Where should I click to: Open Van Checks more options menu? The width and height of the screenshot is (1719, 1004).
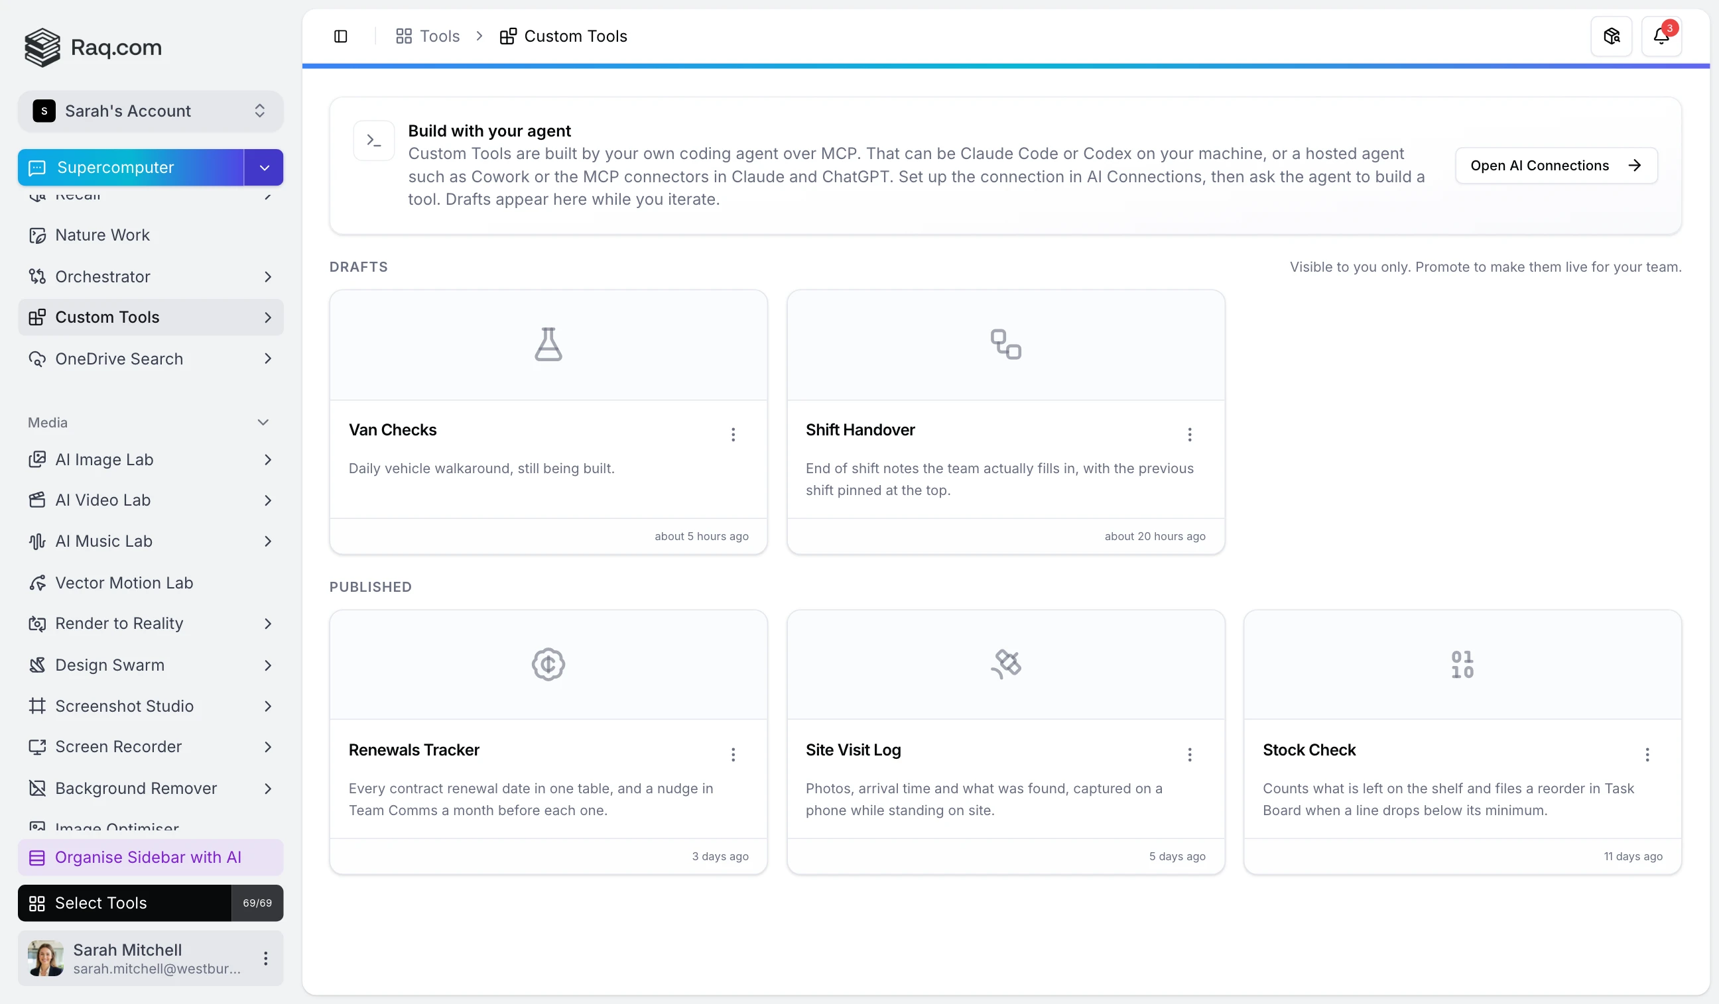[x=733, y=435]
